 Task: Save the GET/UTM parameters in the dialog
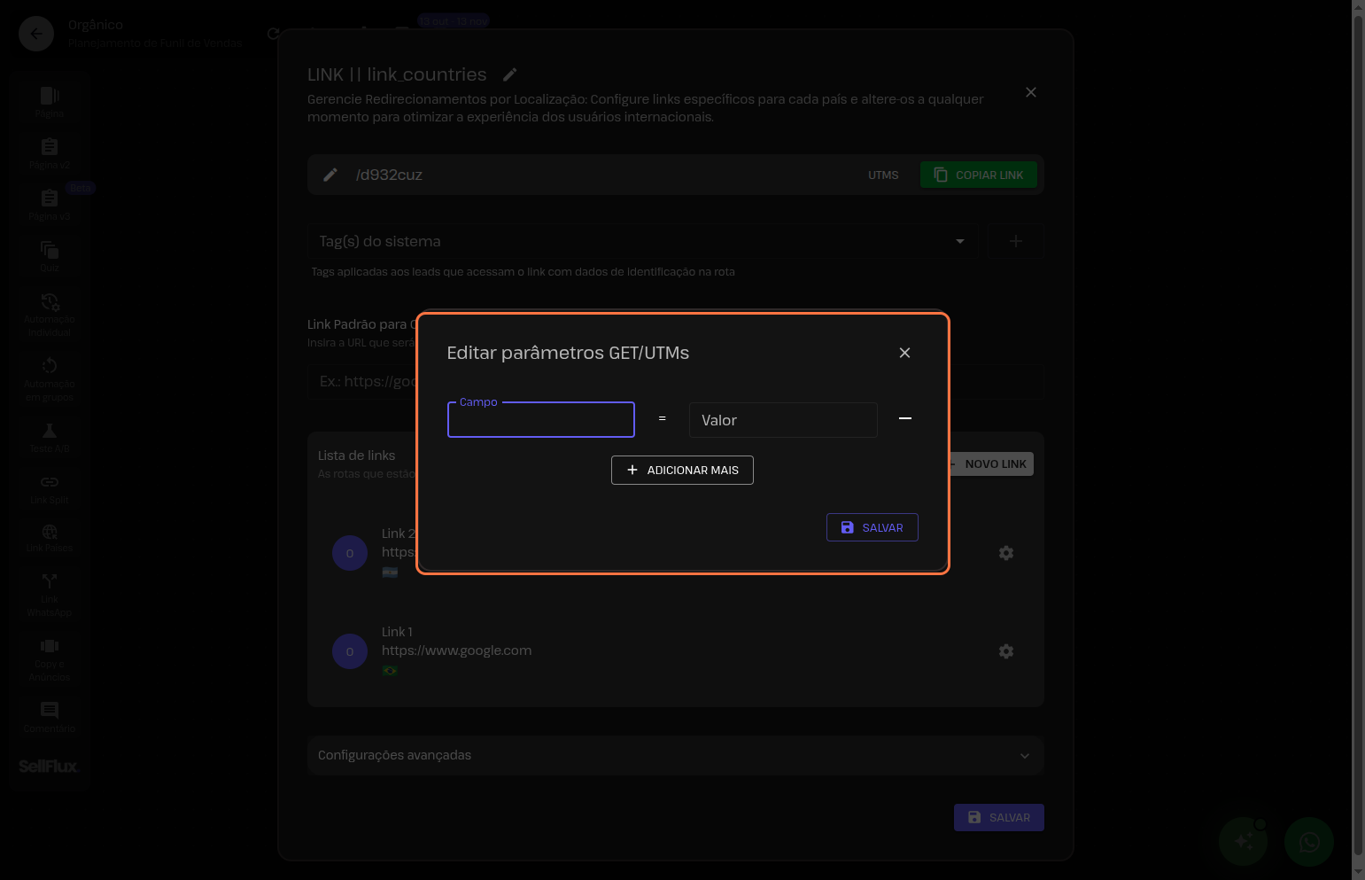pos(872,527)
